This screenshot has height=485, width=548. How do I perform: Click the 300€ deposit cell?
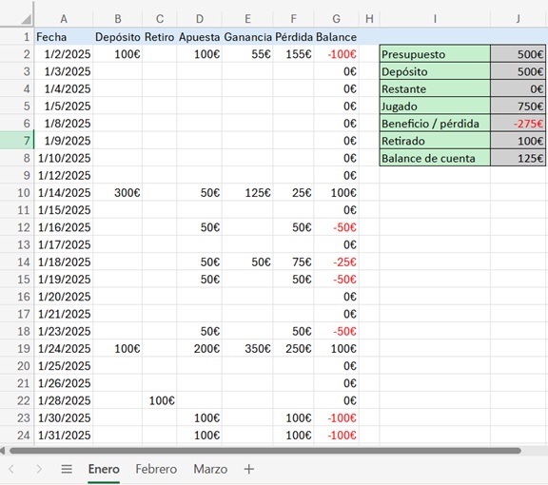(x=118, y=192)
